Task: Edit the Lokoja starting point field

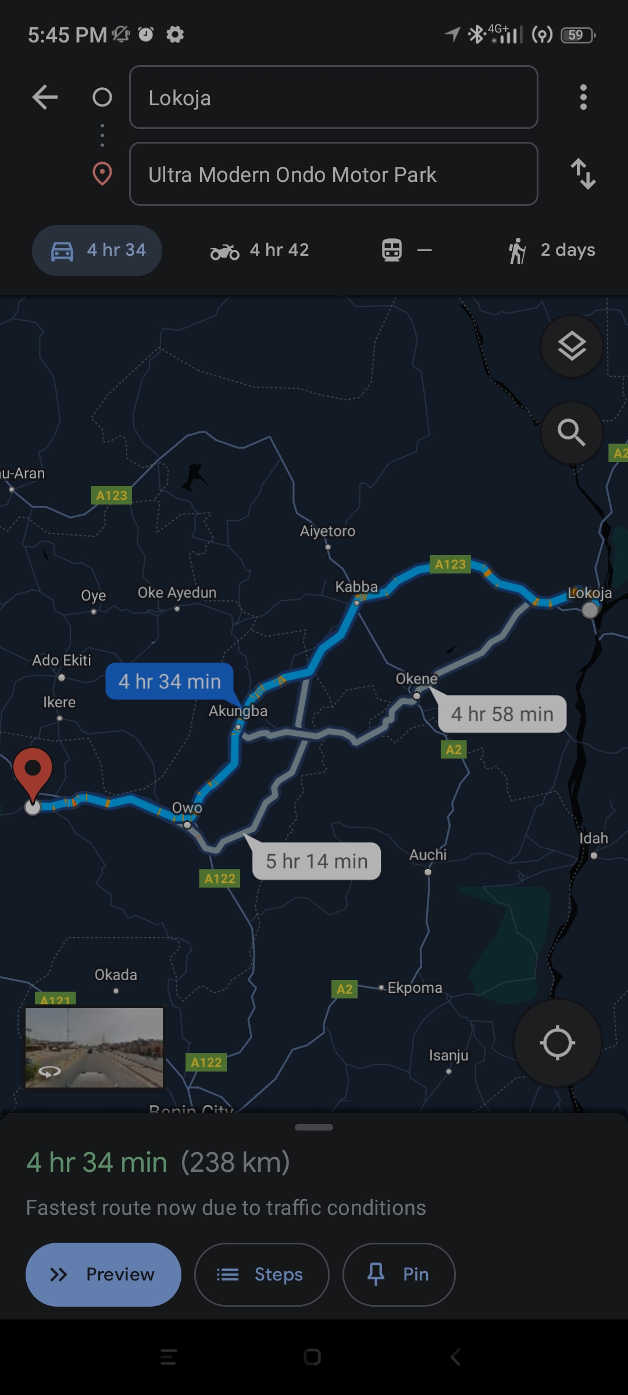Action: [x=334, y=97]
